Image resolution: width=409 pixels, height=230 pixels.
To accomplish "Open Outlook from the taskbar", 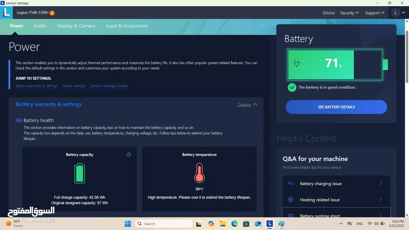I will pos(258,224).
